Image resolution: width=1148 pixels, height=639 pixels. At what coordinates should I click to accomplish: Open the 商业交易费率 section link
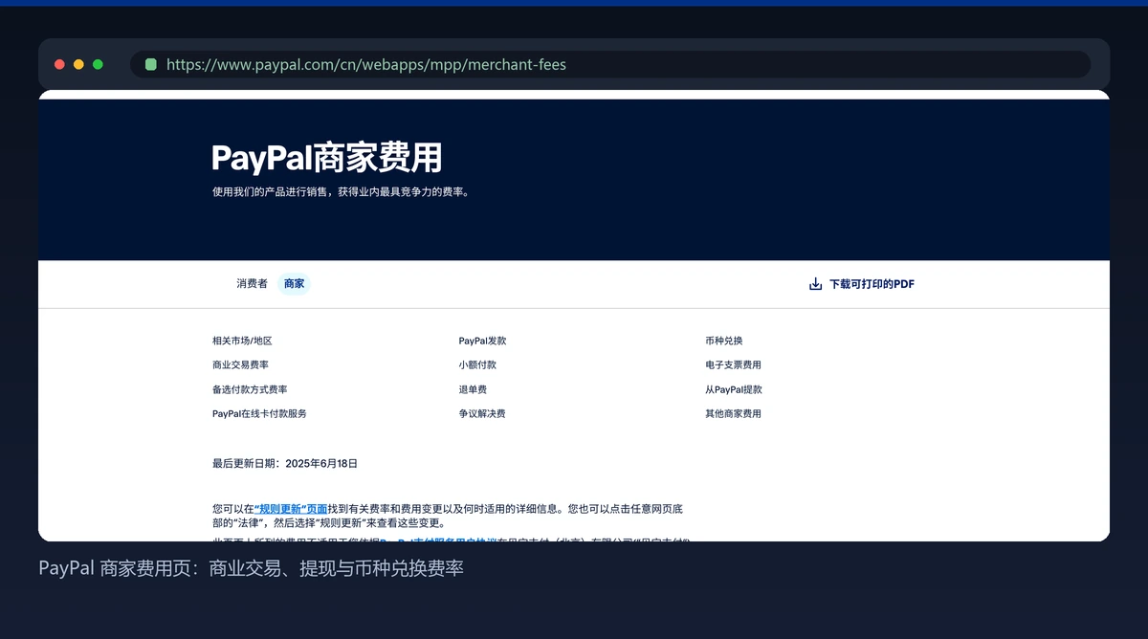[240, 364]
